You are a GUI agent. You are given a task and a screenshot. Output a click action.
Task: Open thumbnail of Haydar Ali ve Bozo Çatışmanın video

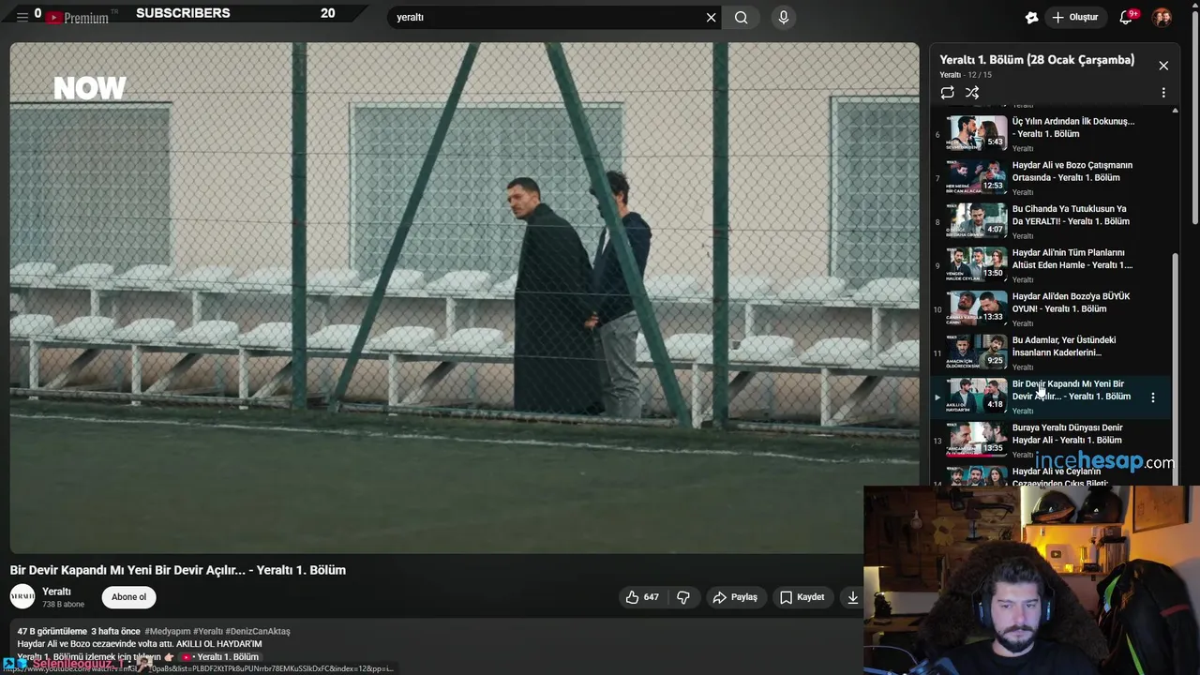pyautogui.click(x=976, y=176)
